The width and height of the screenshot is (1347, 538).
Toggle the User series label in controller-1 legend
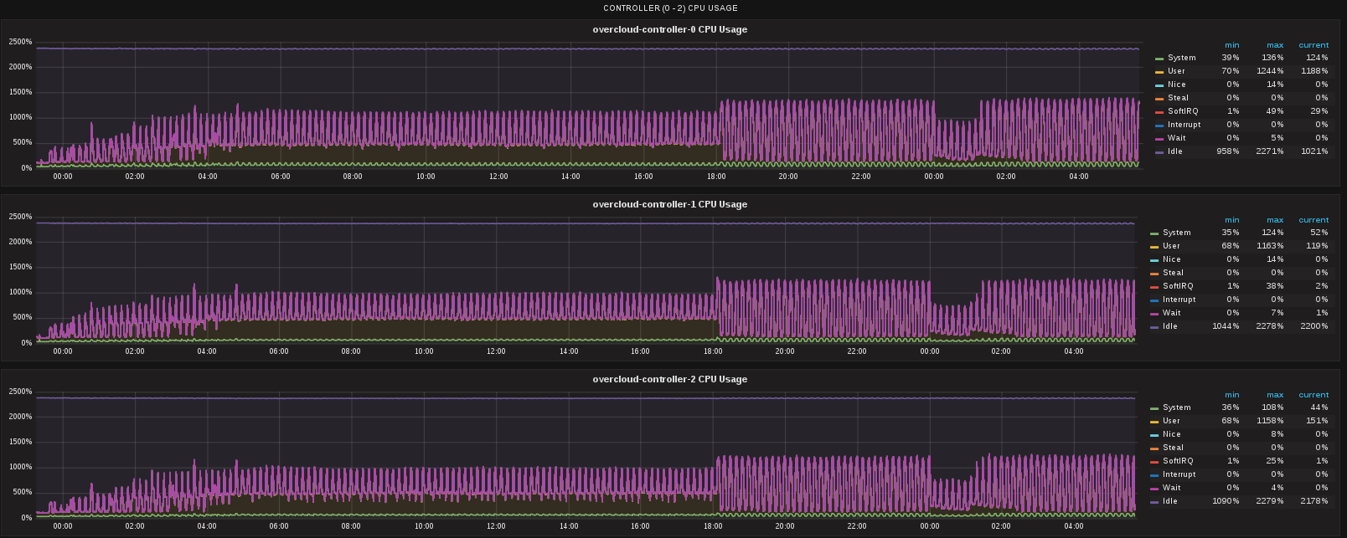pos(1171,246)
